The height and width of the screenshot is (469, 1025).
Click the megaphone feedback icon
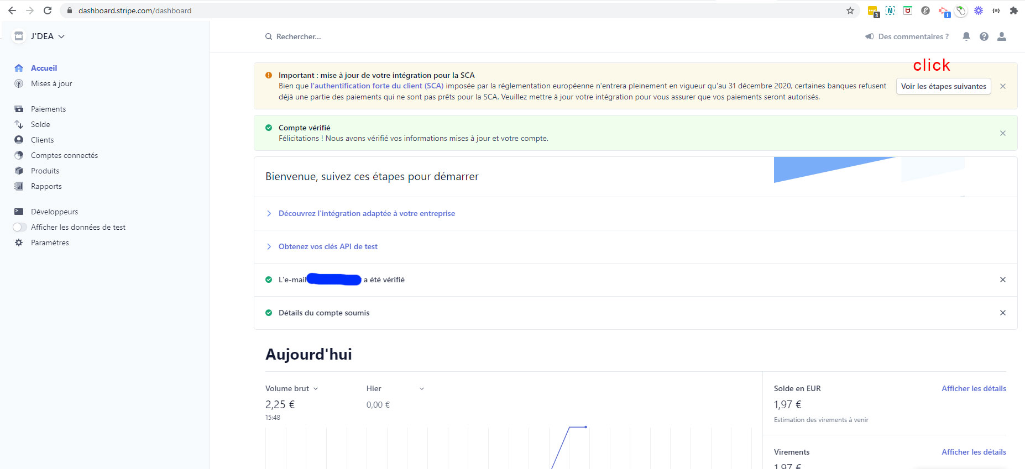[870, 36]
